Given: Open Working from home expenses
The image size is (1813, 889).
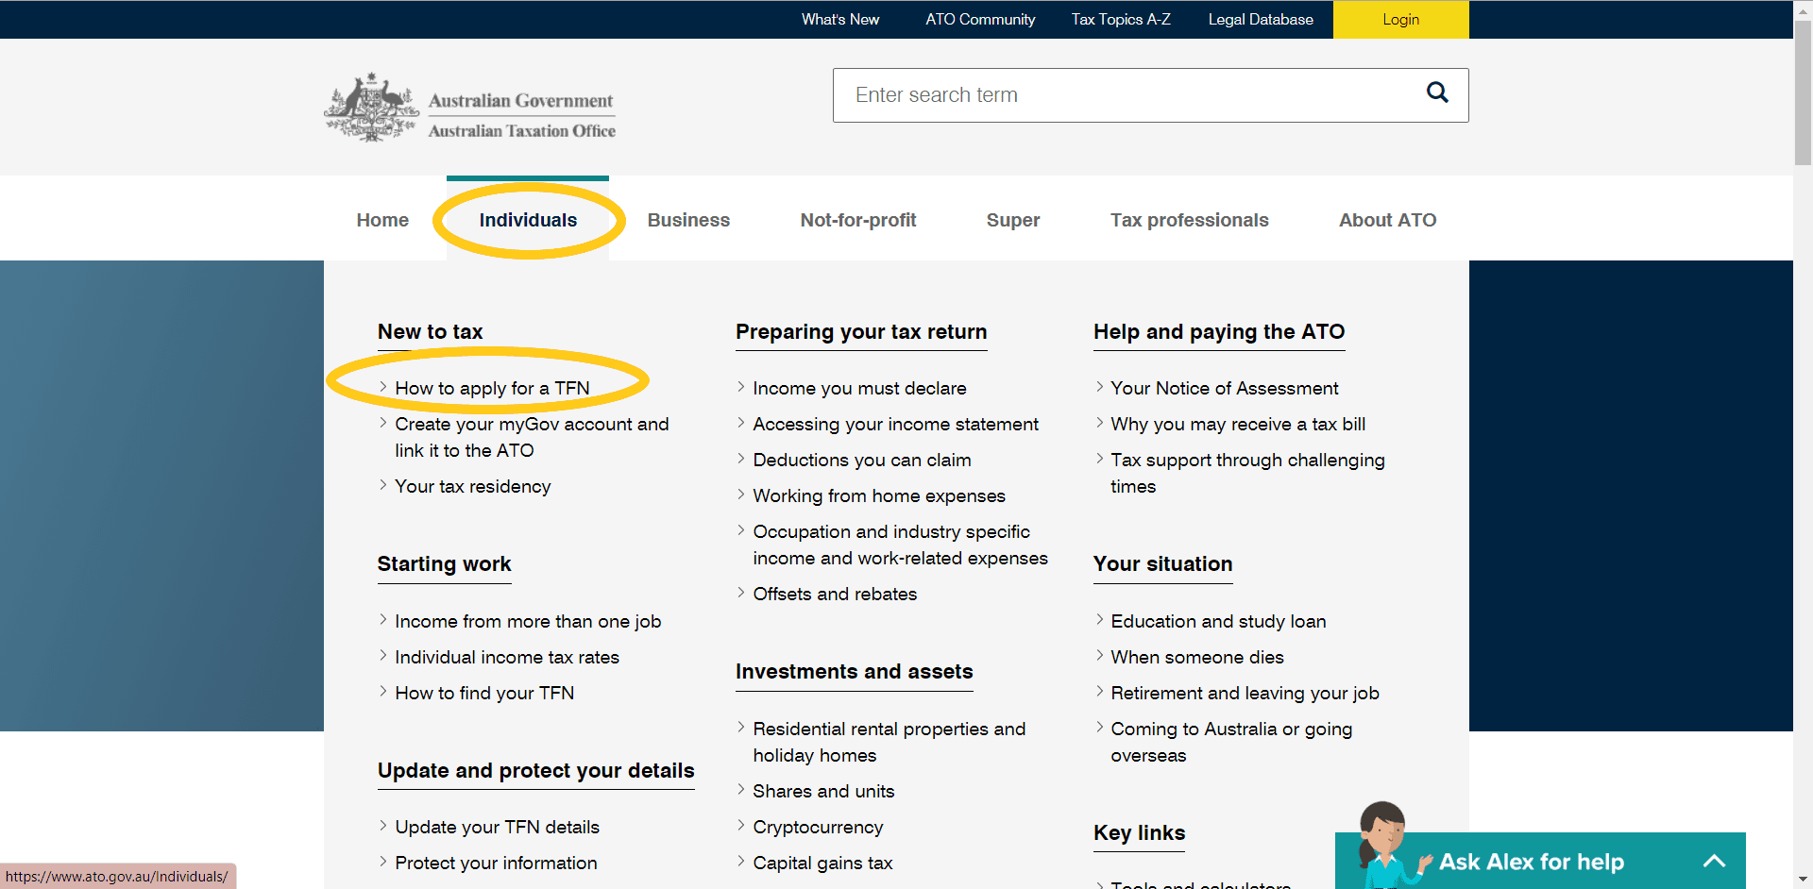Looking at the screenshot, I should point(879,496).
